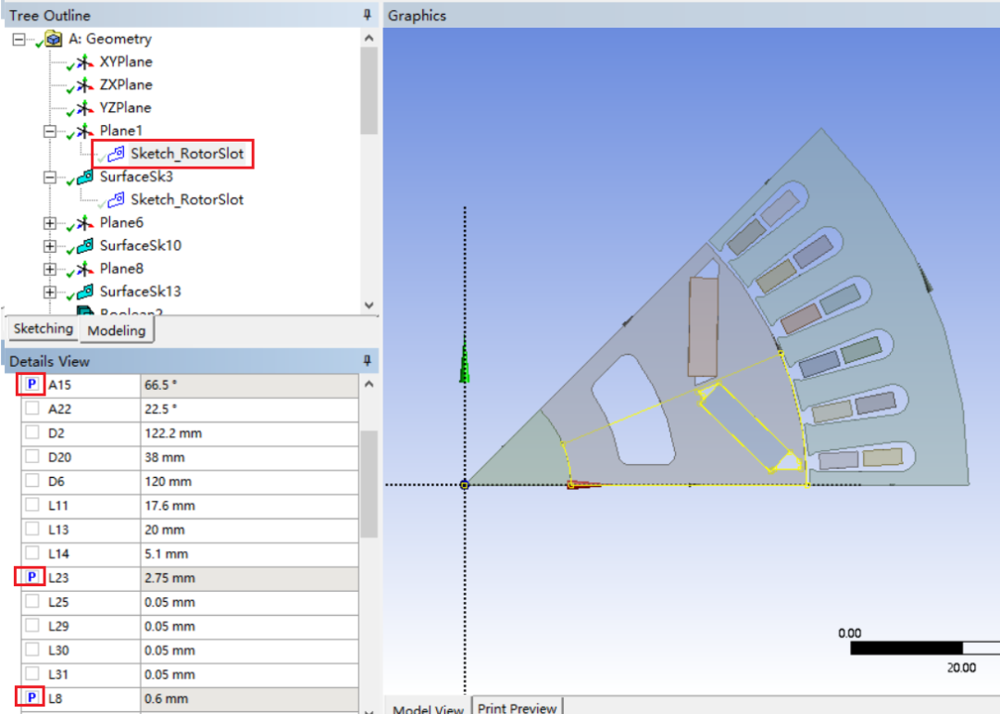Enable parameter checkbox for D2
The width and height of the screenshot is (1000, 714).
point(31,432)
